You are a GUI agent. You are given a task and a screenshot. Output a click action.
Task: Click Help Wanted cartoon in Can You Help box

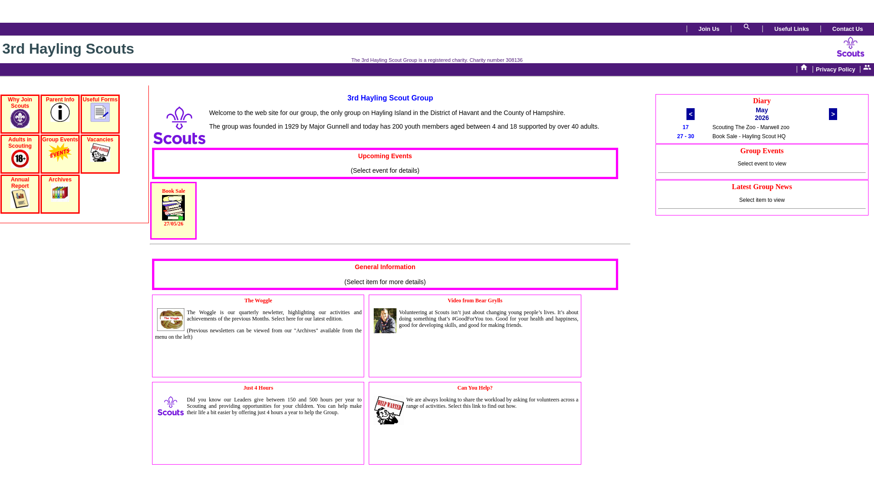389,410
